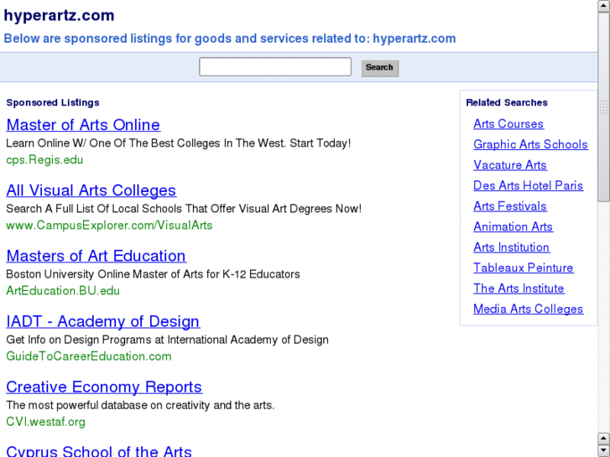Click the search text input field

[x=275, y=67]
